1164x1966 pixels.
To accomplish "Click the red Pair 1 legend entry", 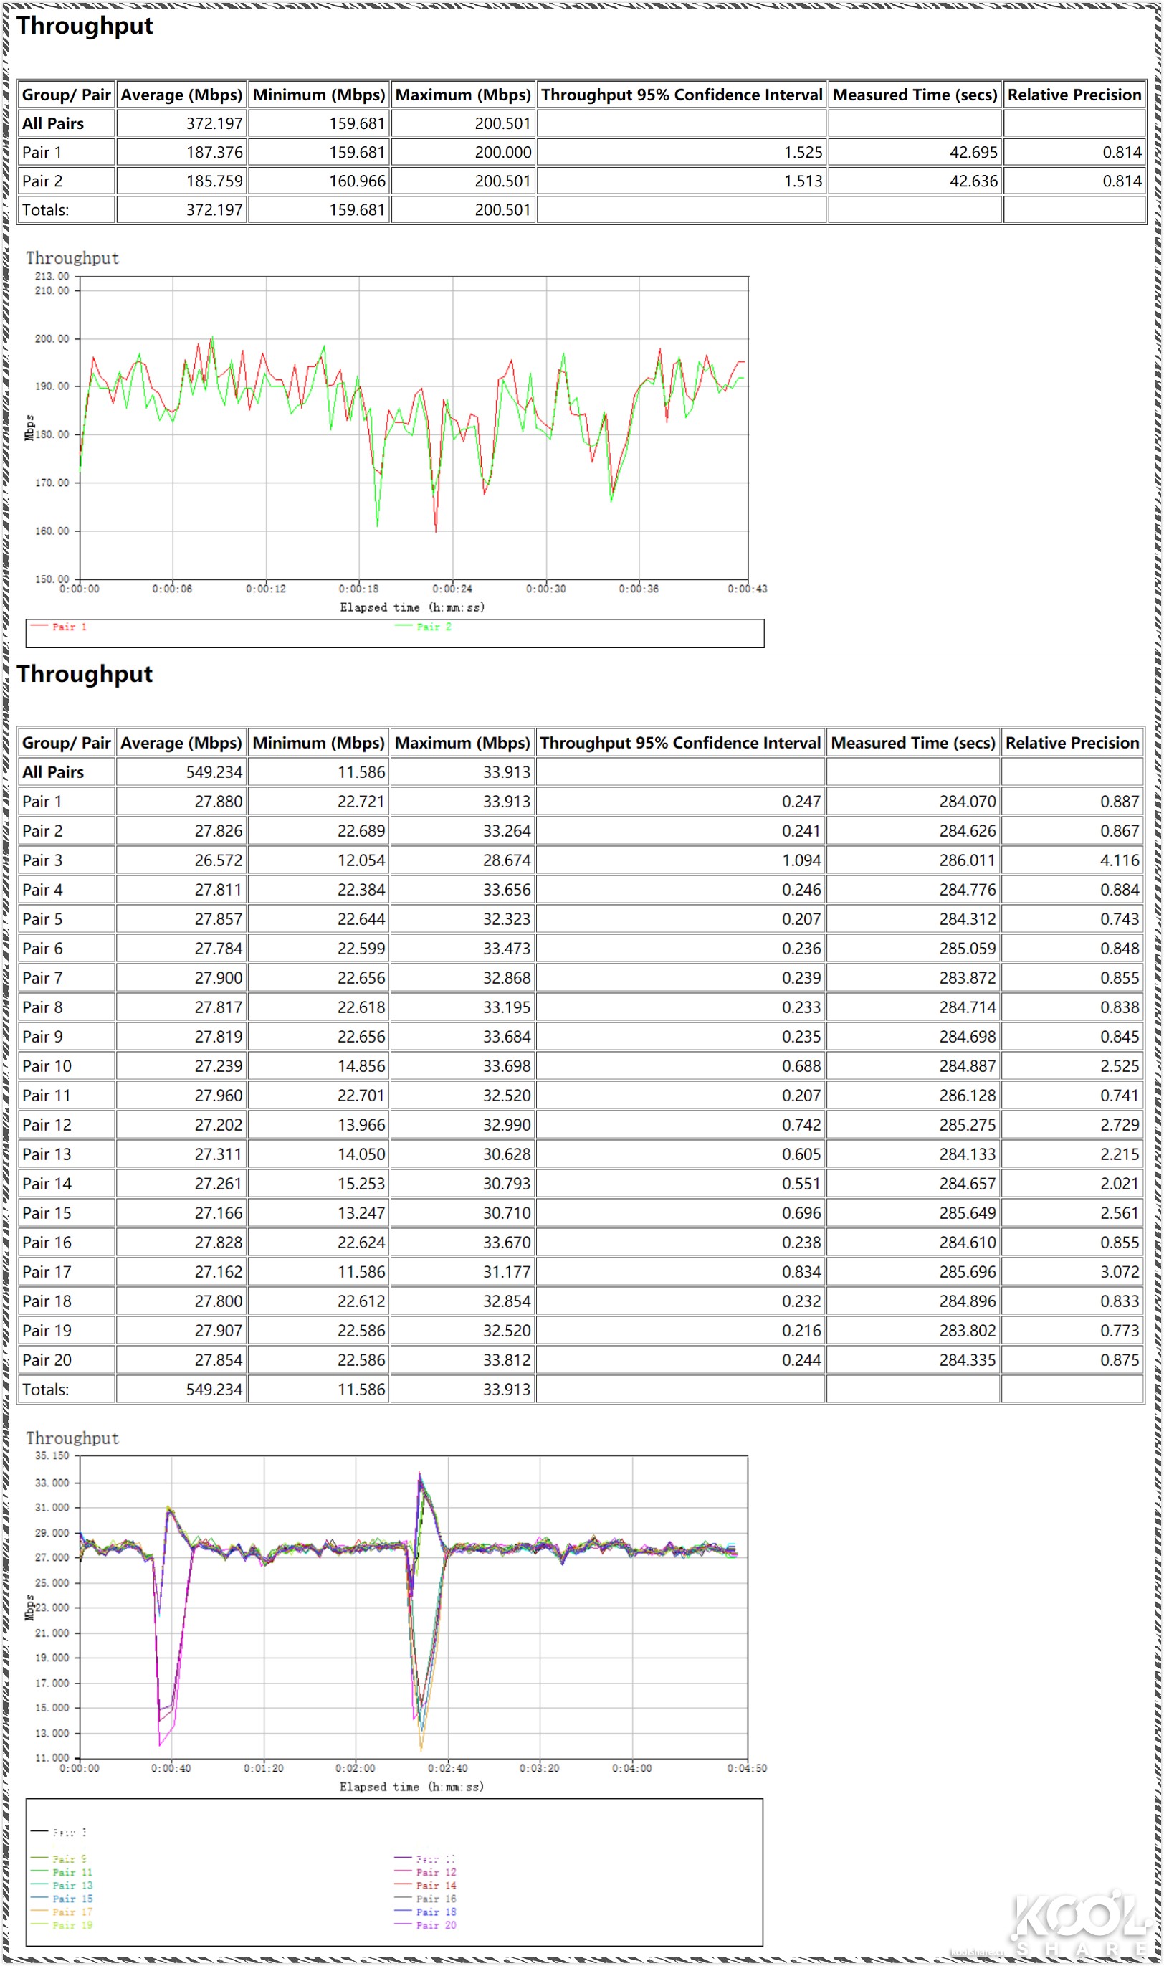I will (59, 627).
